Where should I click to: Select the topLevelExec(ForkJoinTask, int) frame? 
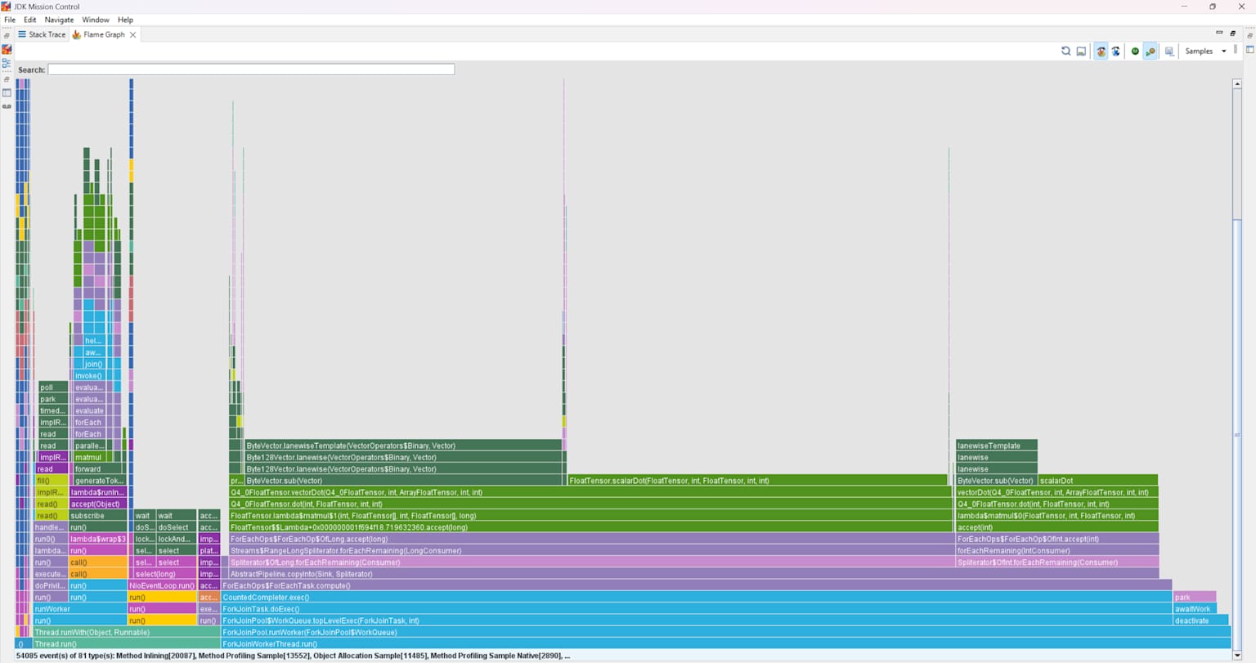(x=696, y=620)
